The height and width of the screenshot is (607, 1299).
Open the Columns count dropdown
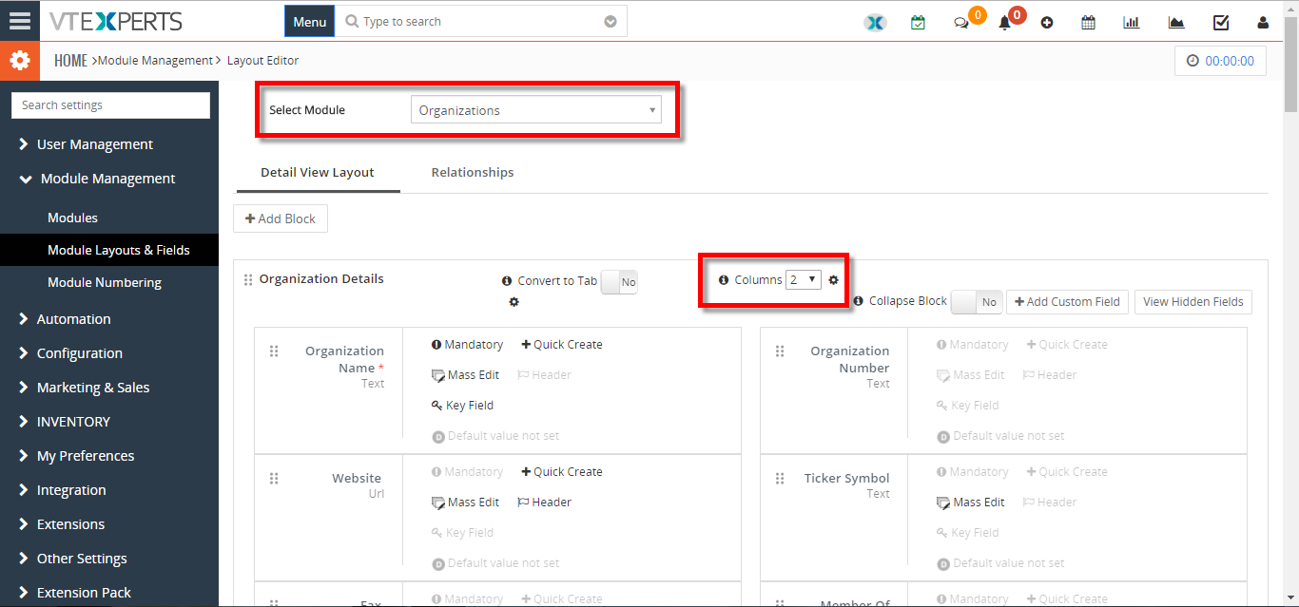804,279
